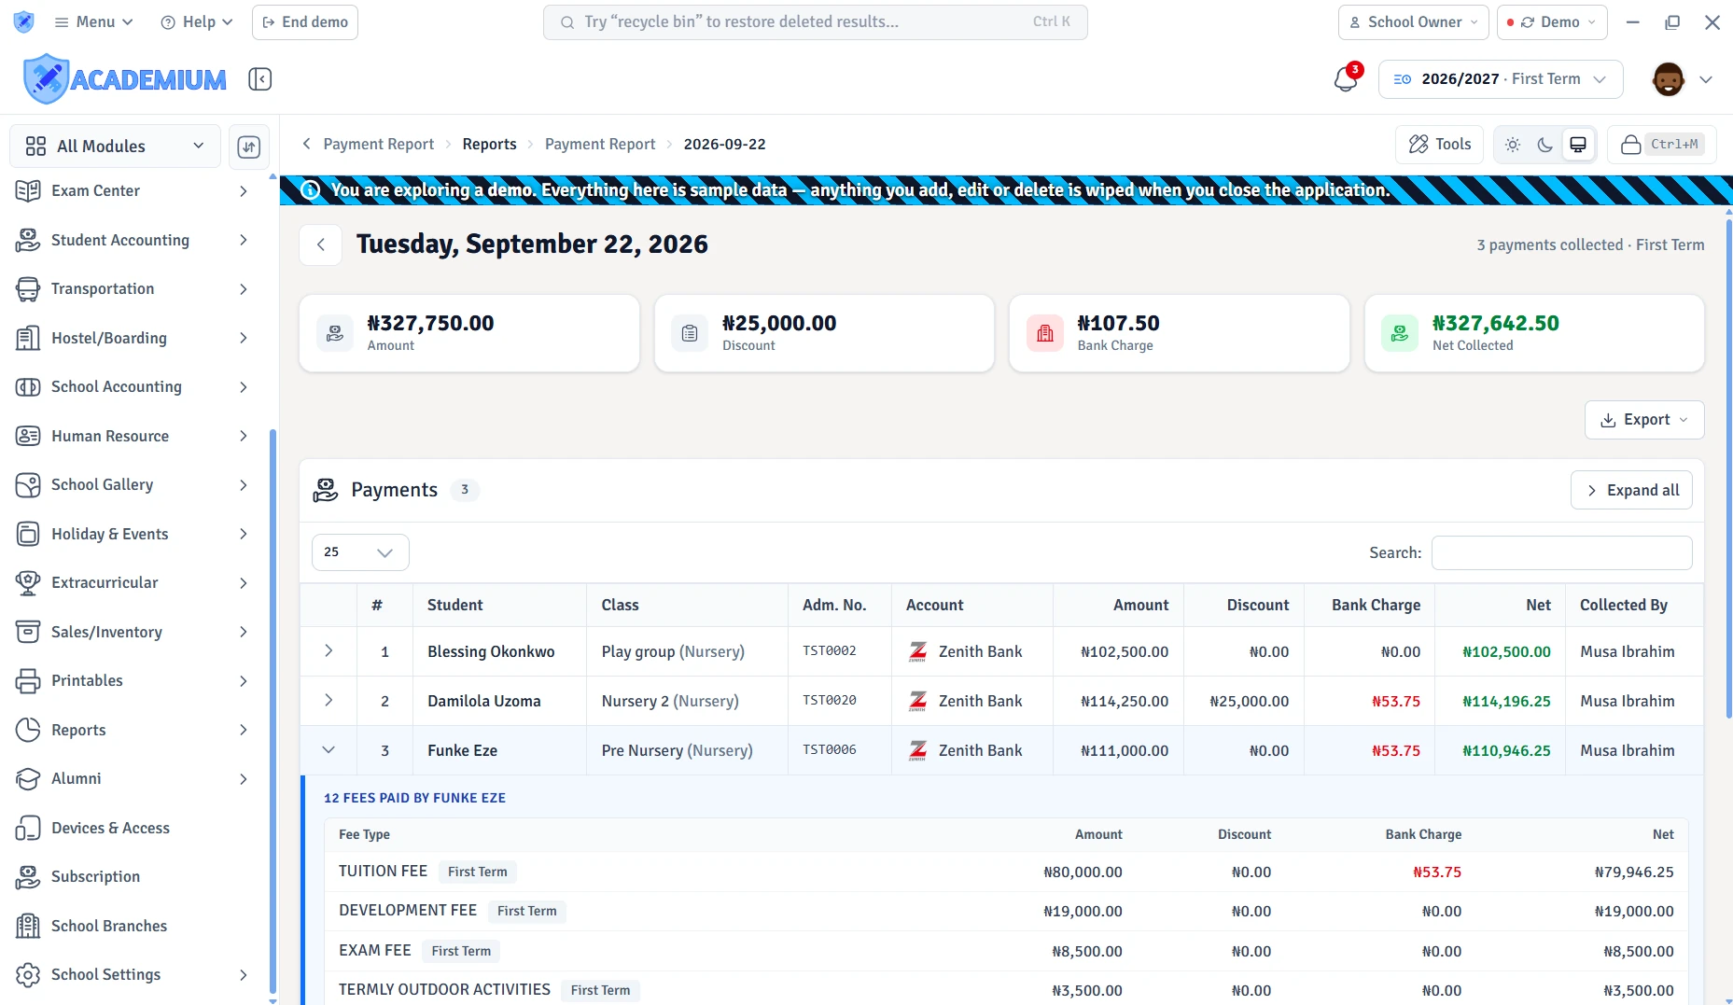Open Student Accounting in sidebar

[132, 241]
